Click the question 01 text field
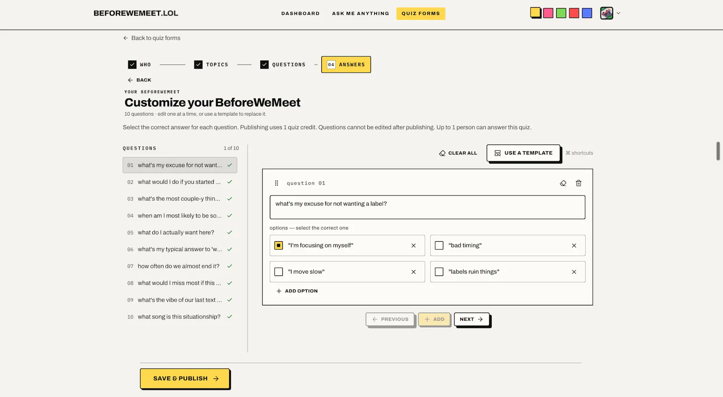Screen dimensions: 723x397 click(427, 207)
